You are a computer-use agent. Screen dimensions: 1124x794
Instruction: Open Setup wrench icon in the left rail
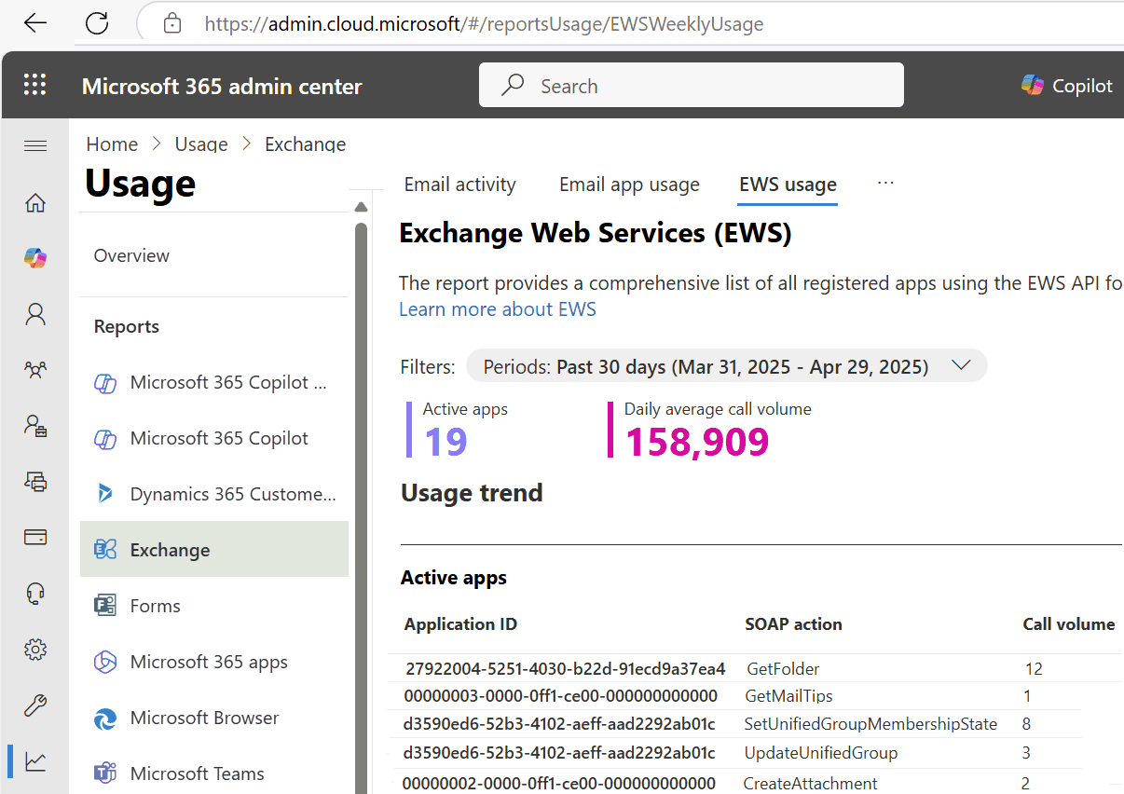[35, 705]
